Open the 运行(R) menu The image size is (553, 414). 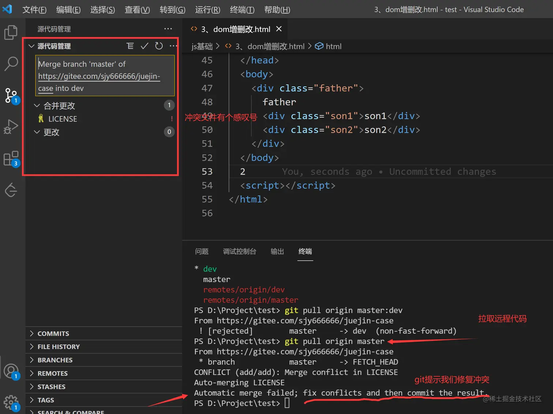coord(207,10)
